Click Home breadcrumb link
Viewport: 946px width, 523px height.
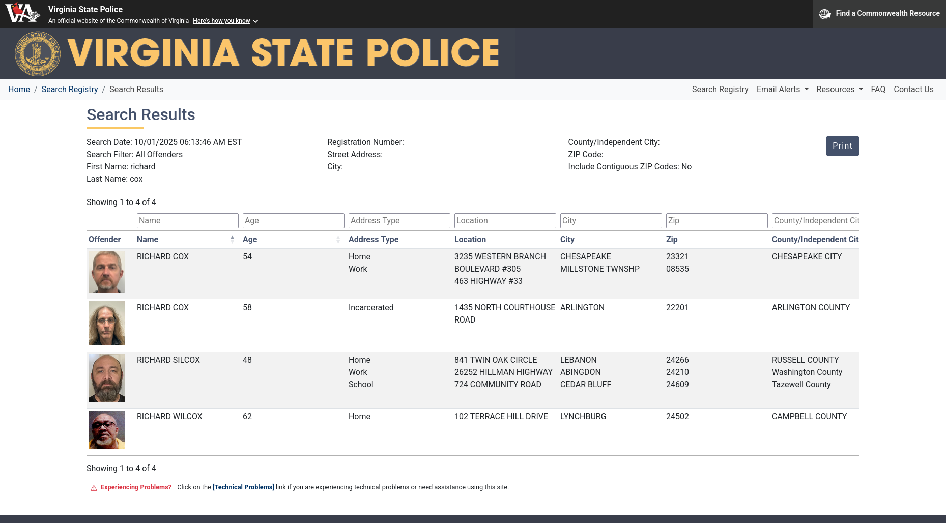(19, 89)
